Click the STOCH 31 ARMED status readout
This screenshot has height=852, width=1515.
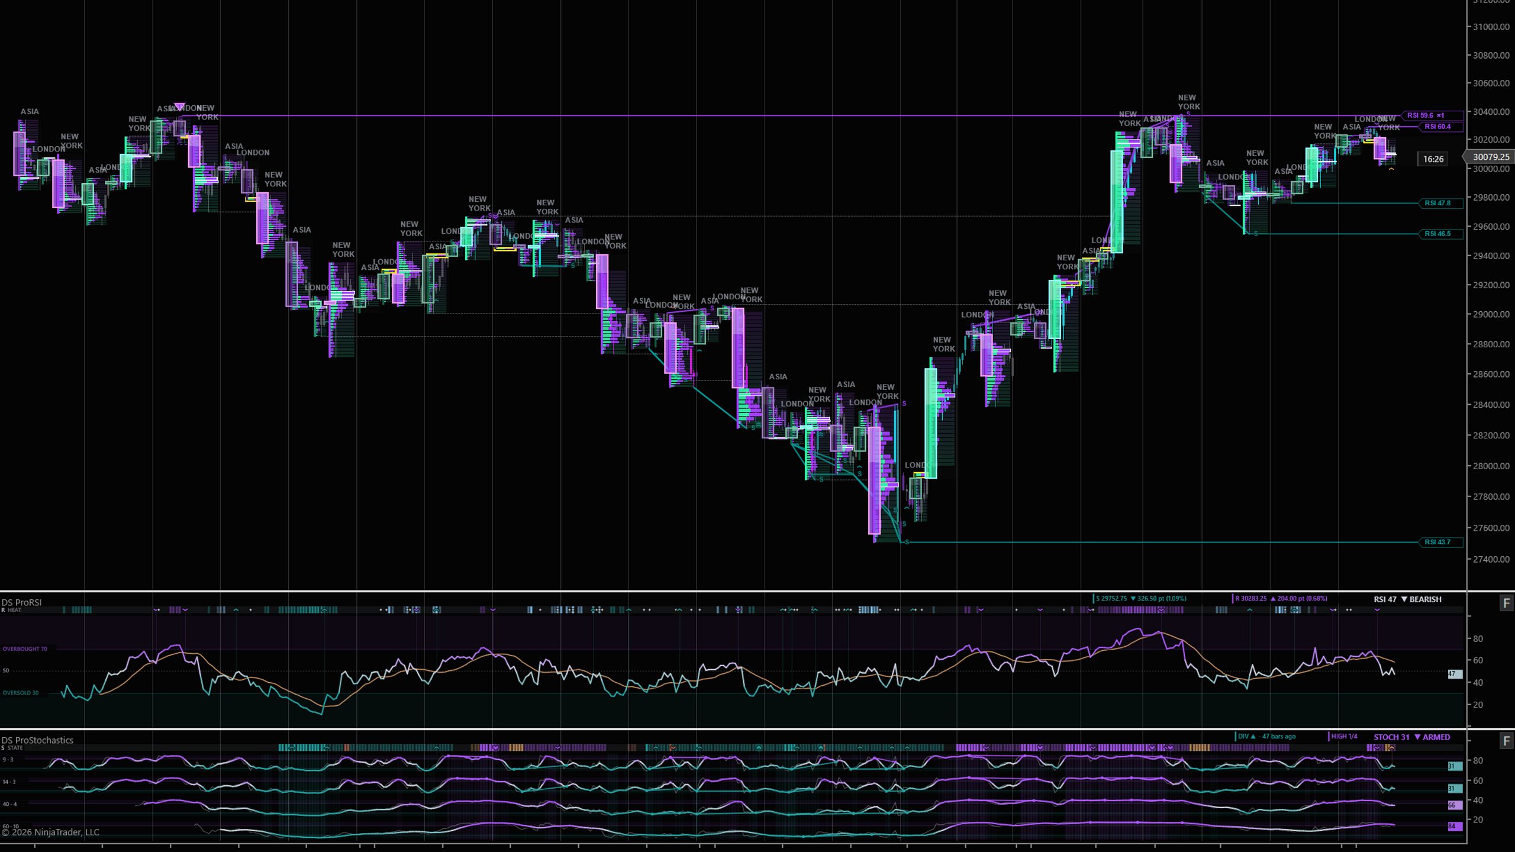click(1411, 737)
